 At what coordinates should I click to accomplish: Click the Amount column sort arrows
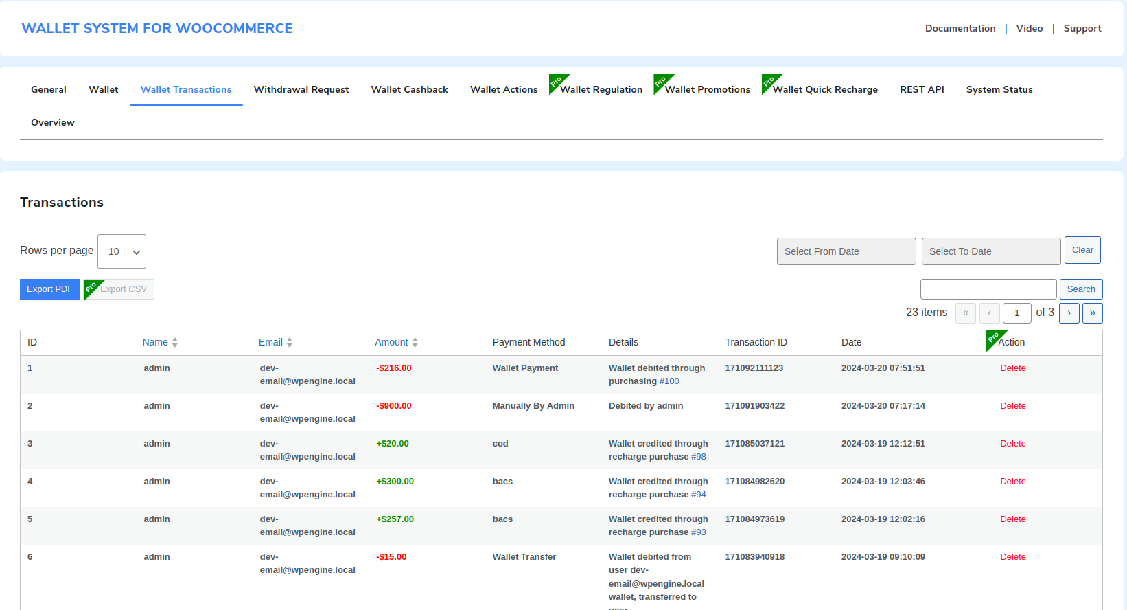tap(415, 342)
